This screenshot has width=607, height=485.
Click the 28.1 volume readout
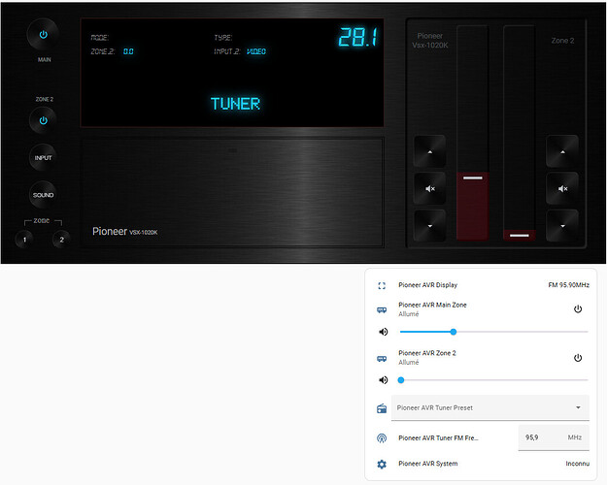(x=357, y=37)
